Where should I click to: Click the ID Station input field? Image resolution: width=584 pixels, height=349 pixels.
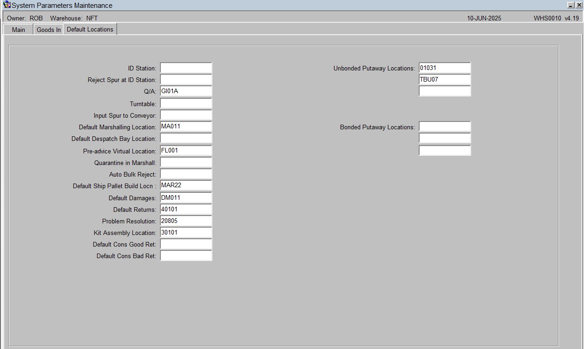coord(186,68)
